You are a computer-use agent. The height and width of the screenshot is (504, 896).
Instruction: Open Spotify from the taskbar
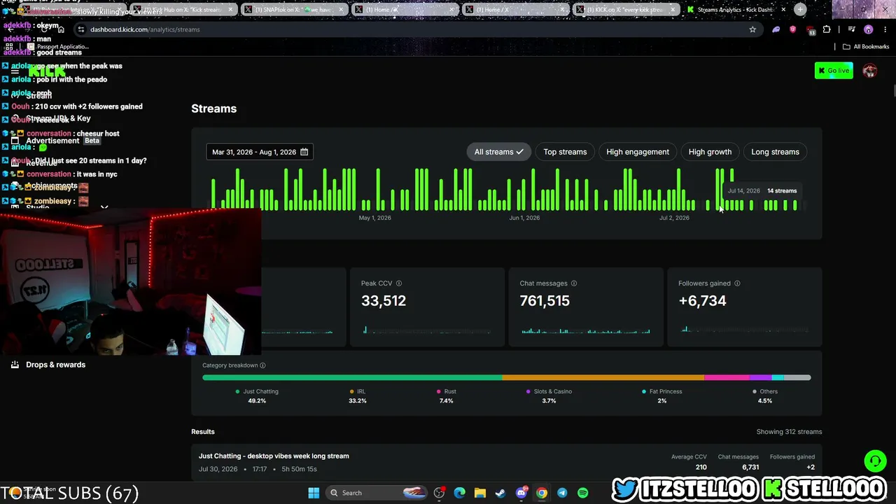point(582,493)
